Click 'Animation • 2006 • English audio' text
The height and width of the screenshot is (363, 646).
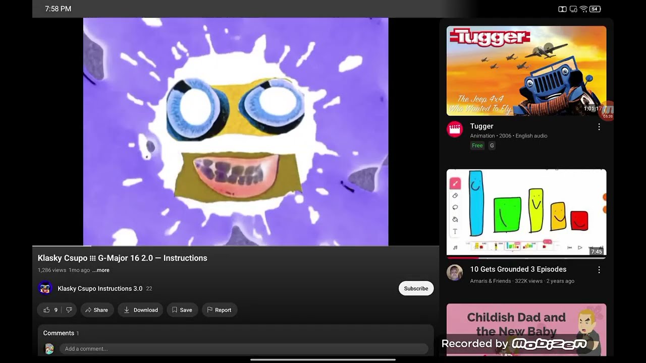(x=509, y=136)
